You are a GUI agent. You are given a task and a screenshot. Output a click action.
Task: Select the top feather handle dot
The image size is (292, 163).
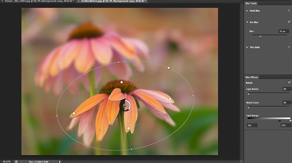click(x=122, y=82)
